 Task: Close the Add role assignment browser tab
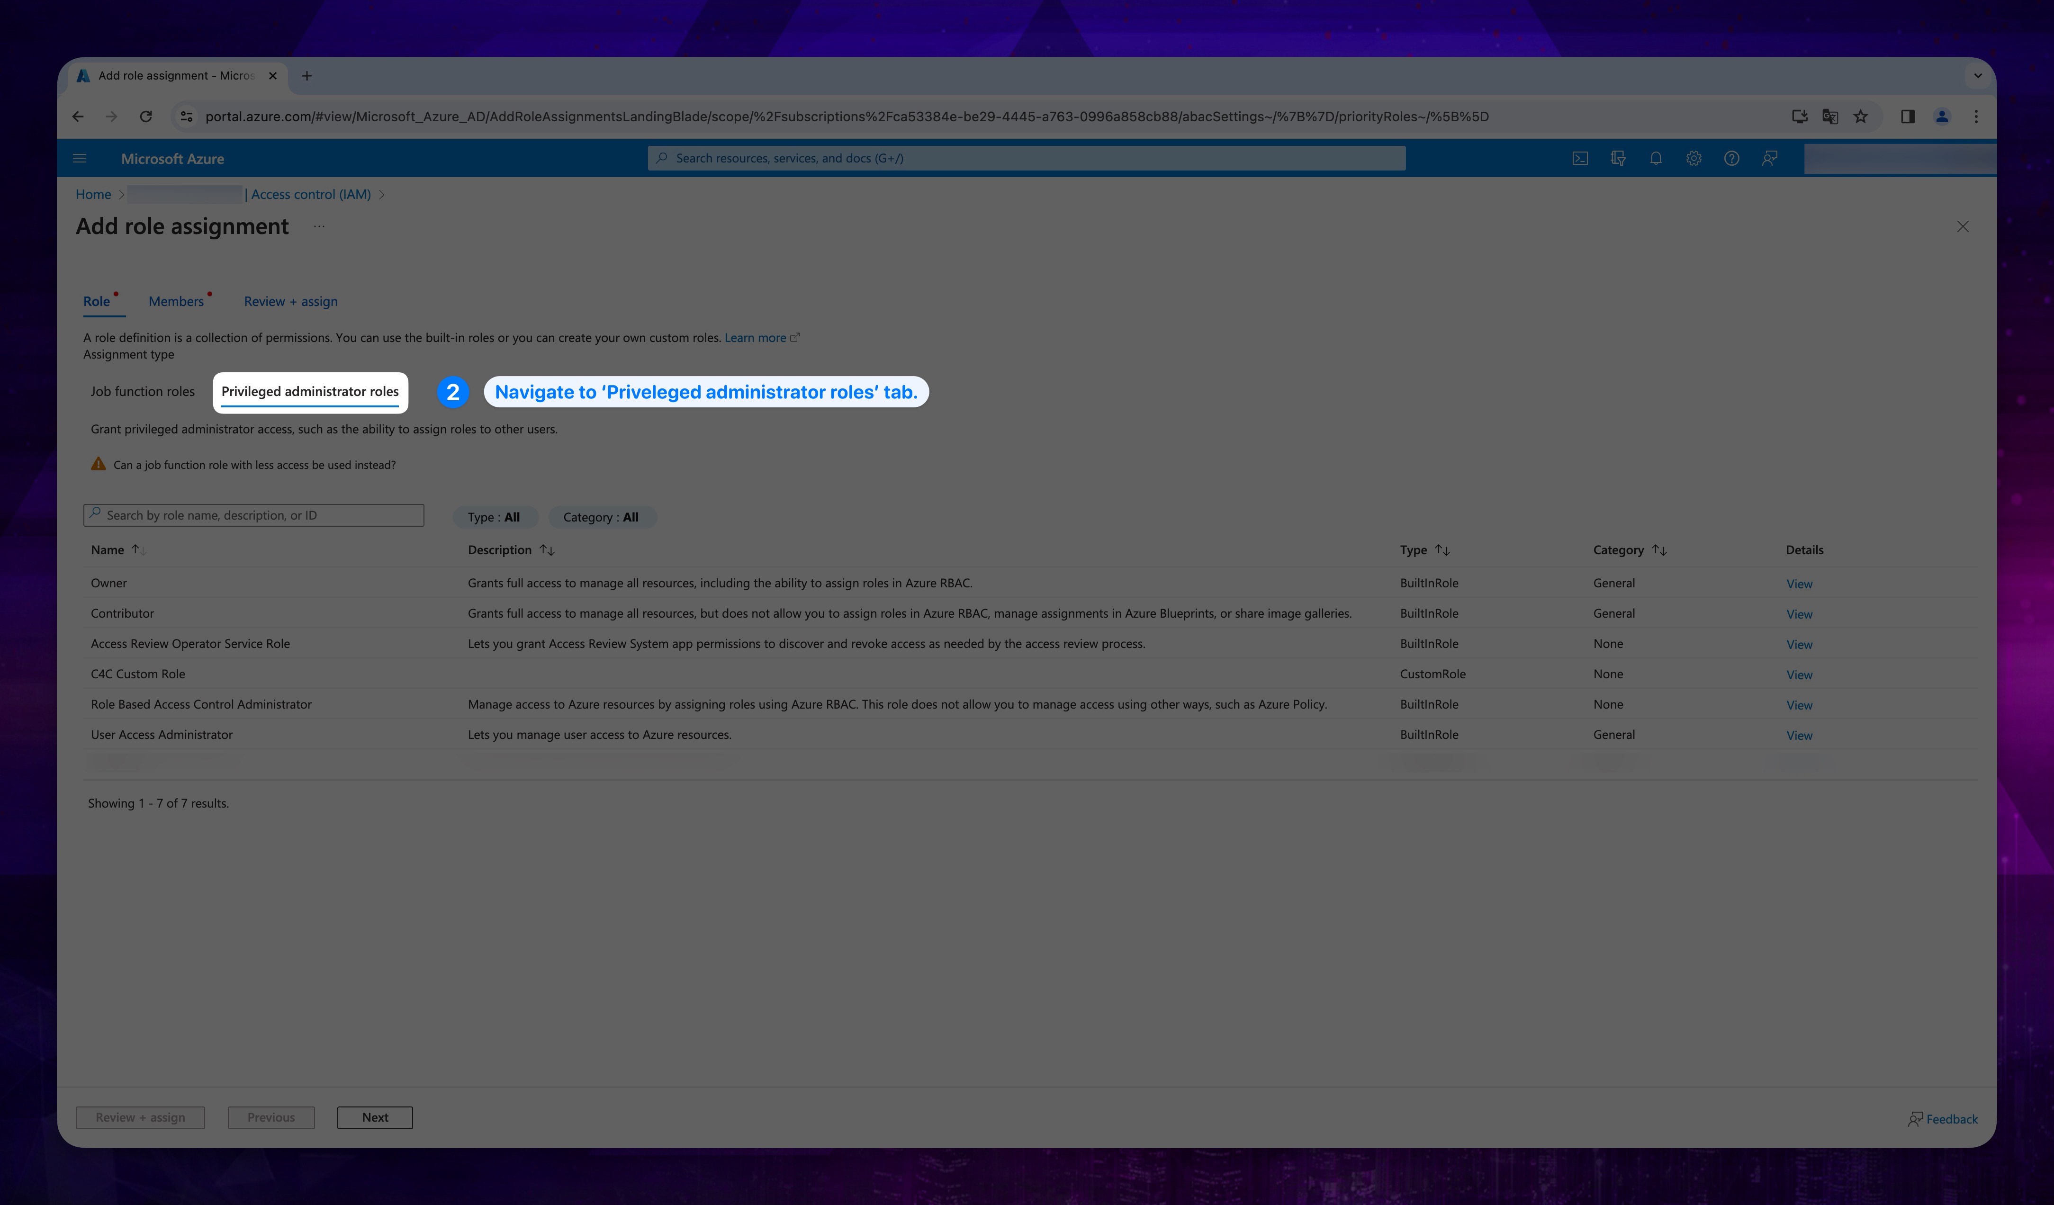[x=273, y=76]
